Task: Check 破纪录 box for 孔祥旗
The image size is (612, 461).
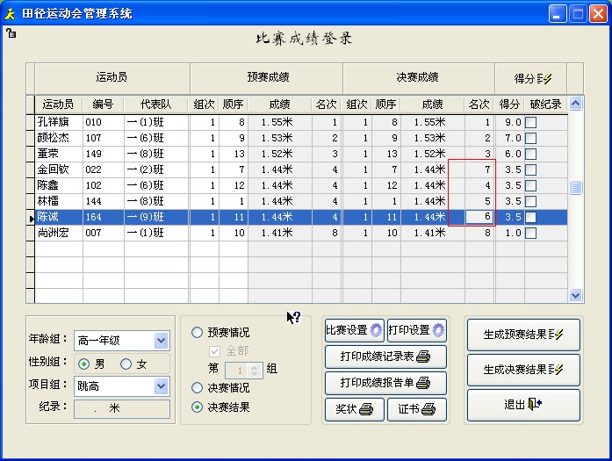Action: pos(531,122)
